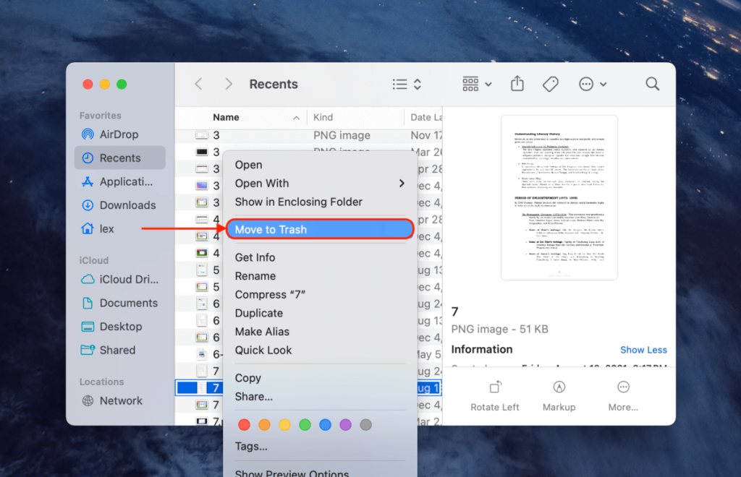The width and height of the screenshot is (741, 477).
Task: Open the grouping options dropdown
Action: click(x=475, y=84)
